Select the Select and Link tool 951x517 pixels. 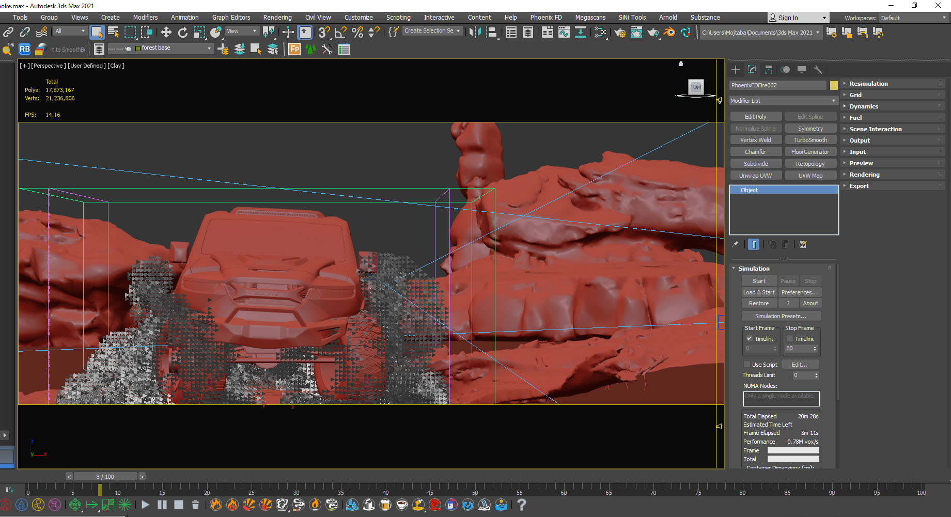click(x=8, y=32)
